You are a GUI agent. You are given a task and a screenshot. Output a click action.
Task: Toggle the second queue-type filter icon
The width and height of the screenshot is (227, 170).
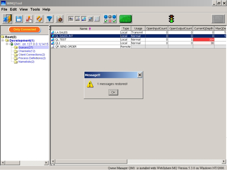click(77, 19)
